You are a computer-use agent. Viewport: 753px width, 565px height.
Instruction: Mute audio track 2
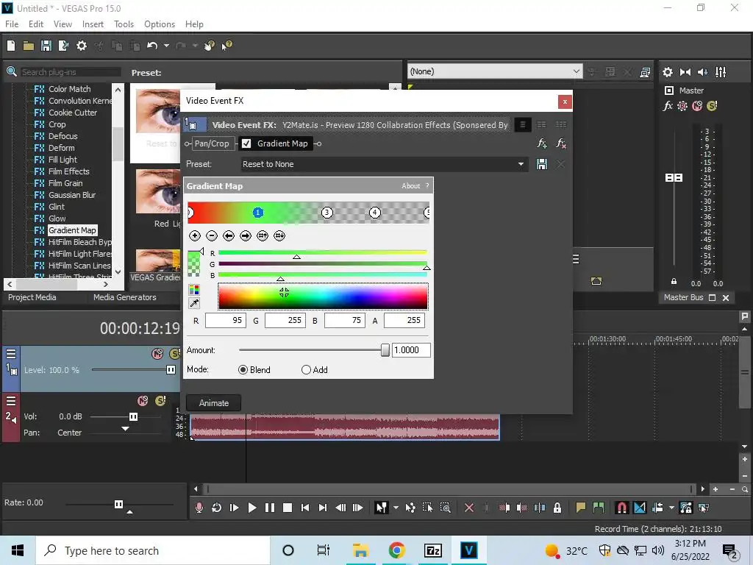point(143,401)
